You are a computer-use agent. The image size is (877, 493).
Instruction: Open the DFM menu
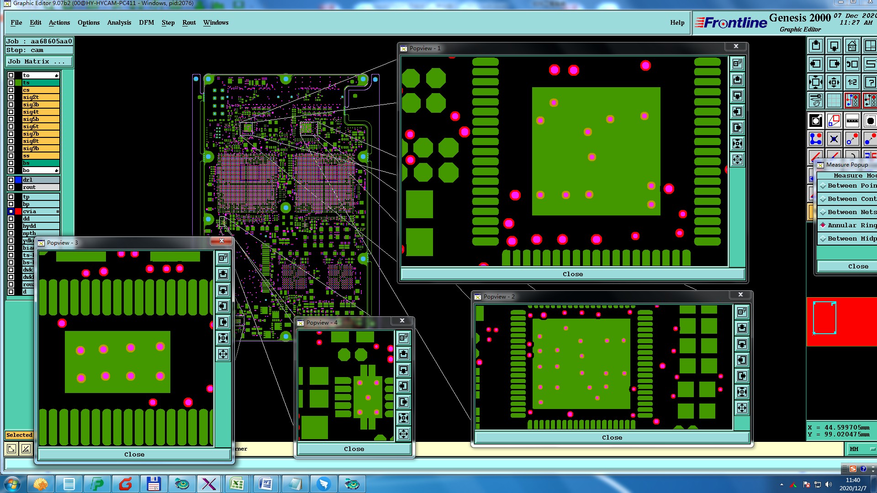point(146,23)
